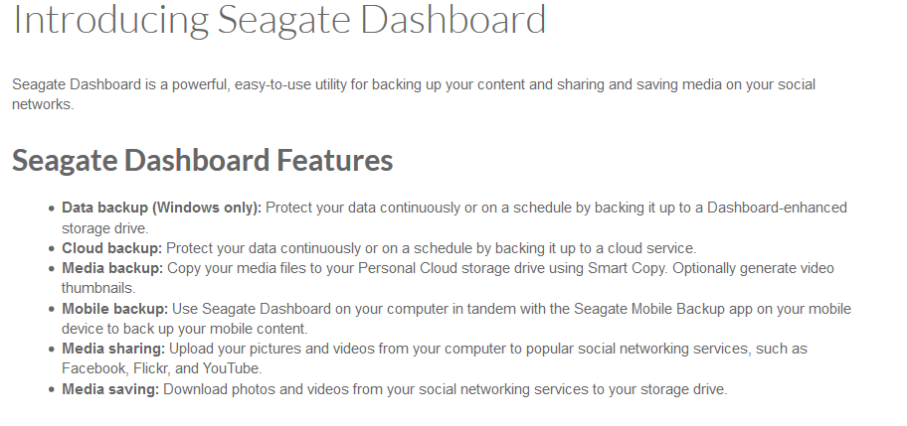Click the 'Mobile backup:' bold label
The height and width of the screenshot is (426, 907).
[114, 309]
